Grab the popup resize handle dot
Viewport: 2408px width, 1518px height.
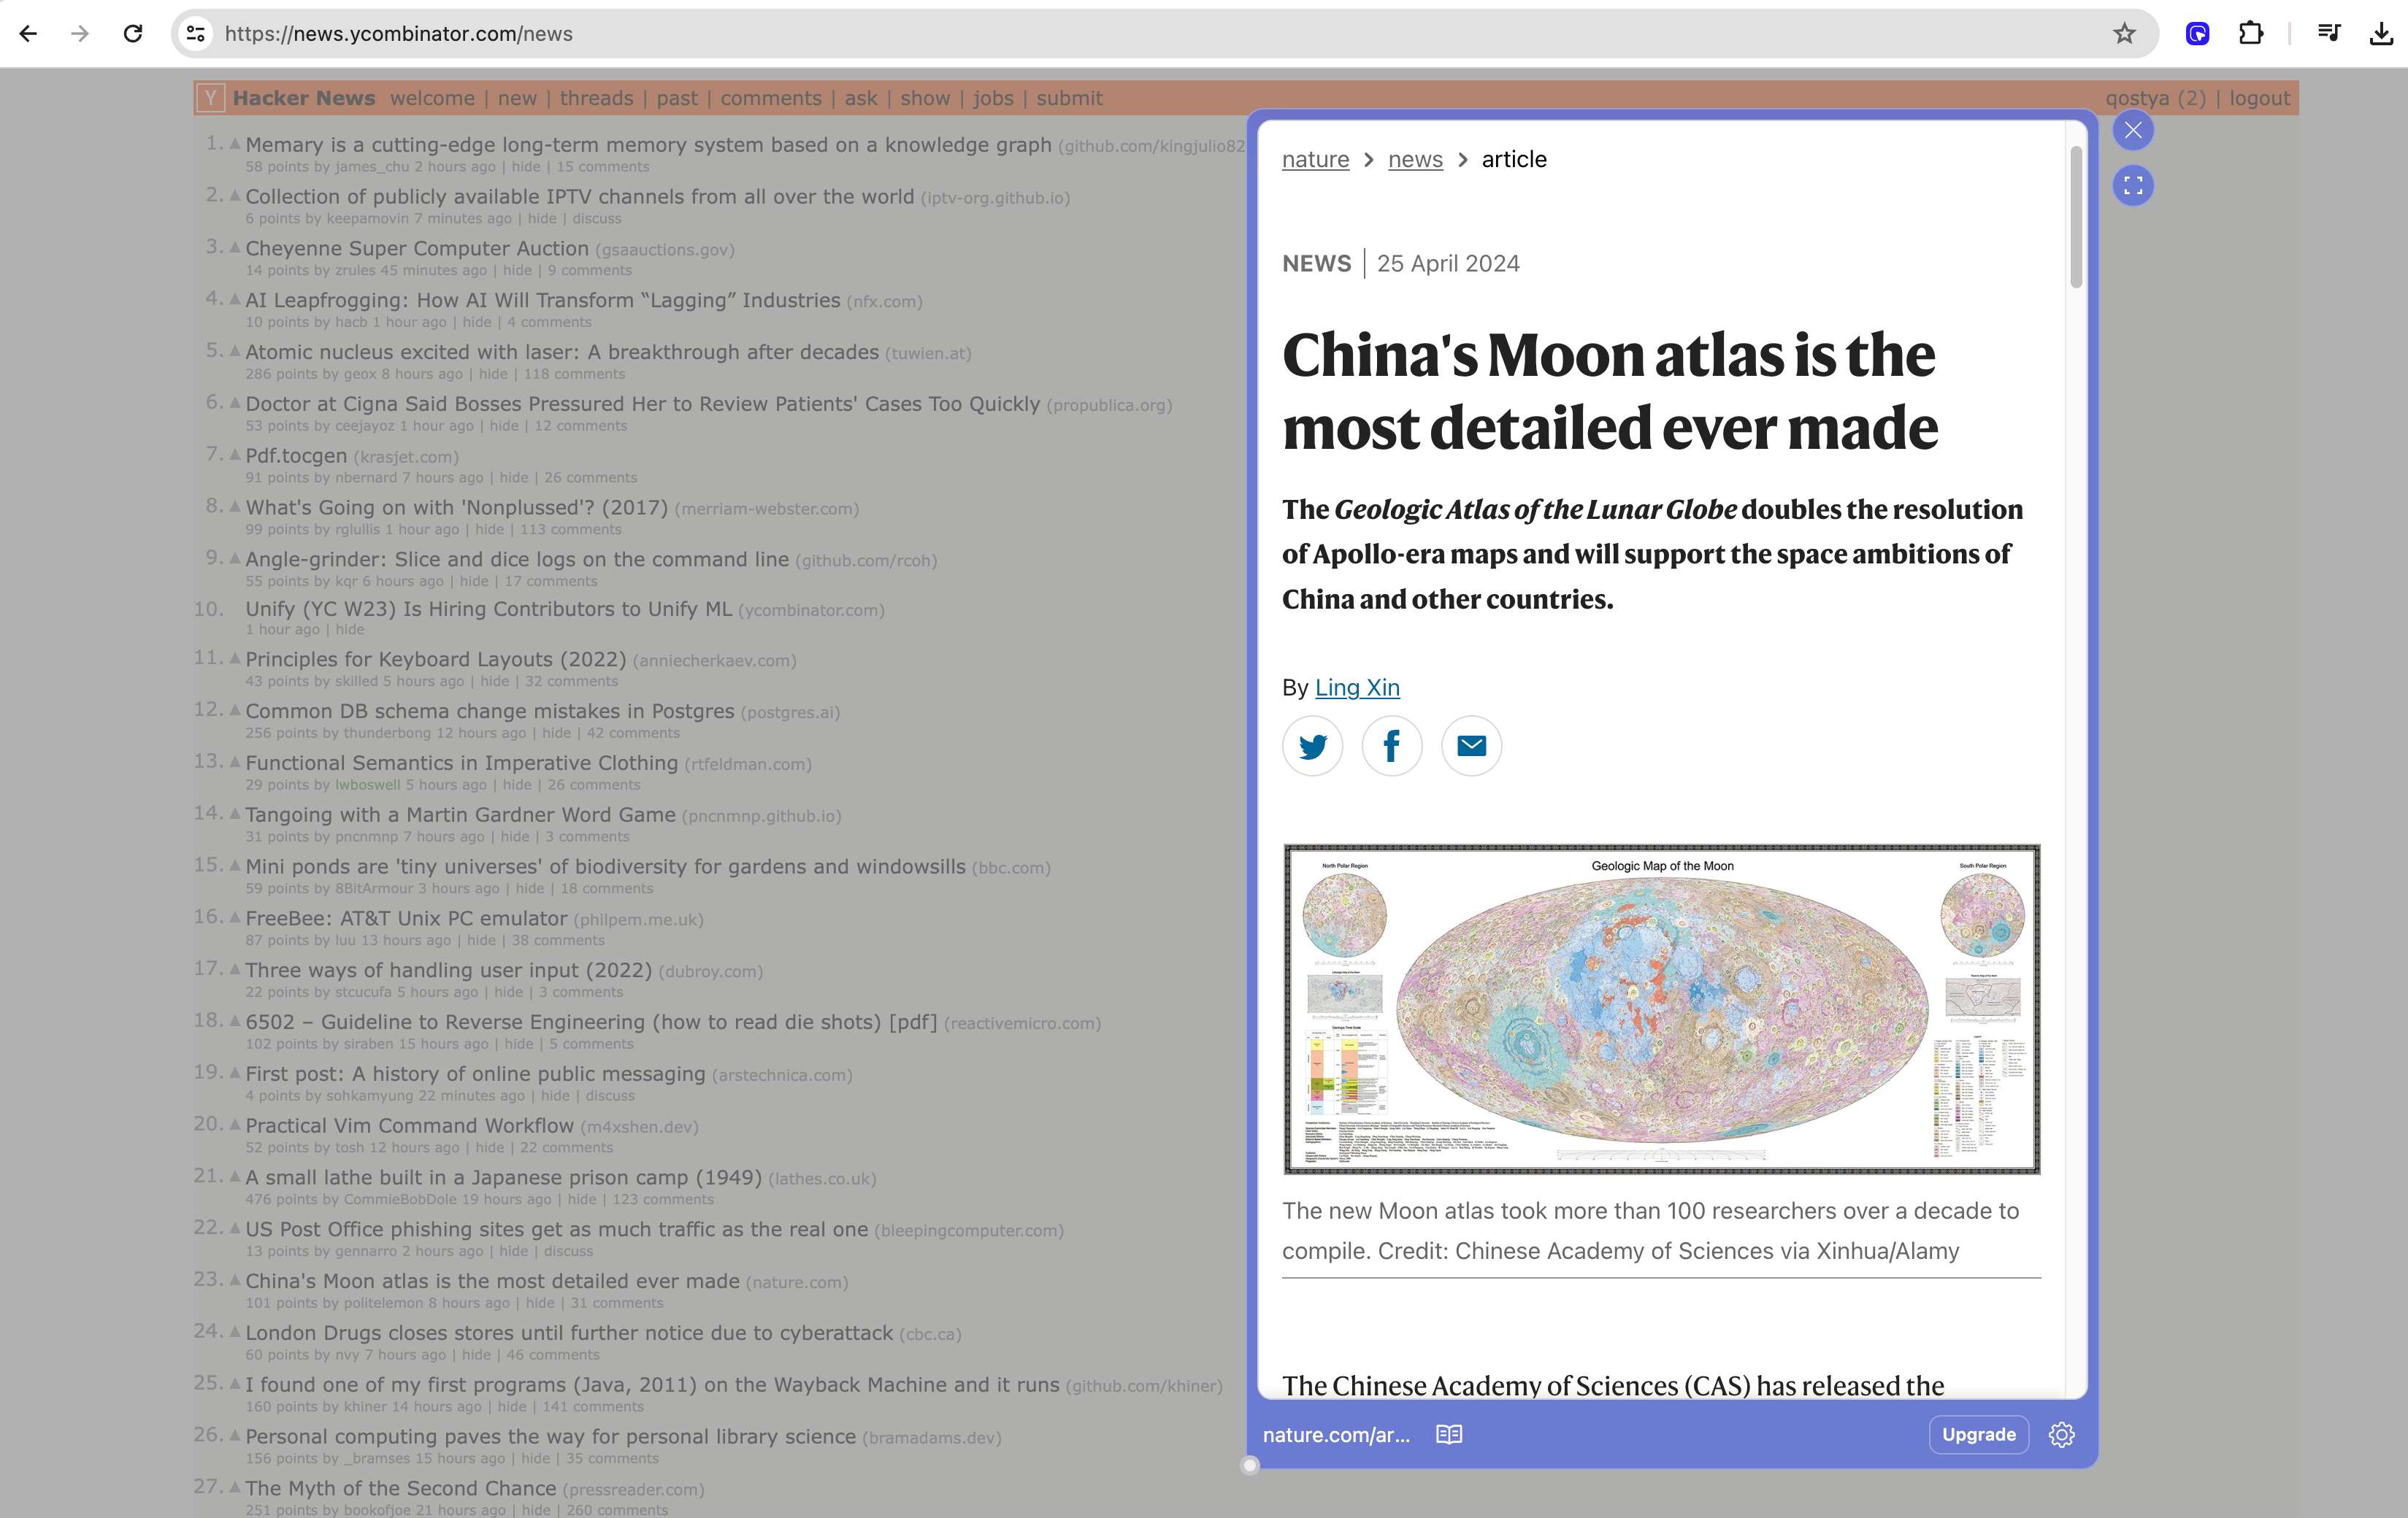coord(1249,1465)
